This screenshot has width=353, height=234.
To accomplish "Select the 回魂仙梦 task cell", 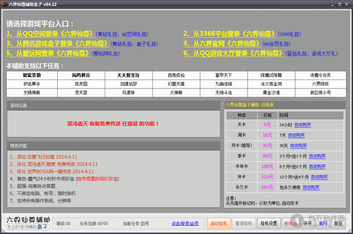I will point(128,84).
